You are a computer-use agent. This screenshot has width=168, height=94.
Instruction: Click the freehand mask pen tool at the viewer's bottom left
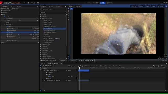click(x=69, y=56)
